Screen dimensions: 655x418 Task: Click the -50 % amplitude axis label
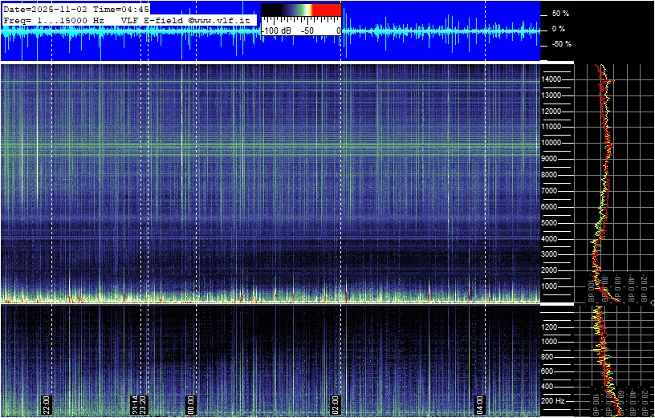click(559, 44)
